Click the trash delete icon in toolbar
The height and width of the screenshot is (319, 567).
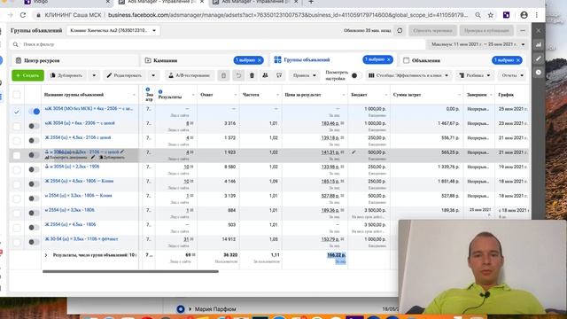pos(252,75)
